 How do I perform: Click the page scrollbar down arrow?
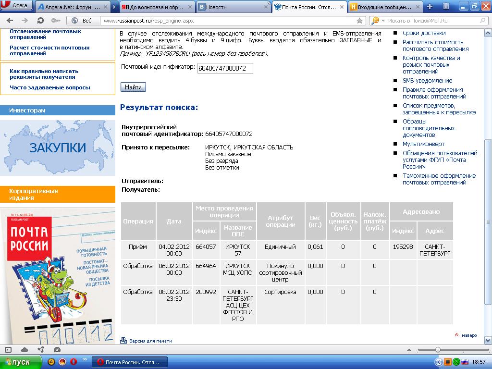point(488,341)
